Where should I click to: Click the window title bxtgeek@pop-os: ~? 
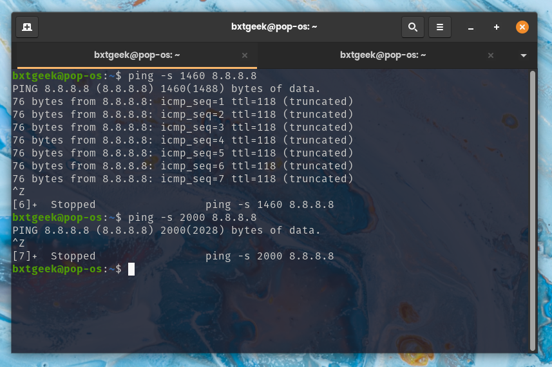[274, 27]
